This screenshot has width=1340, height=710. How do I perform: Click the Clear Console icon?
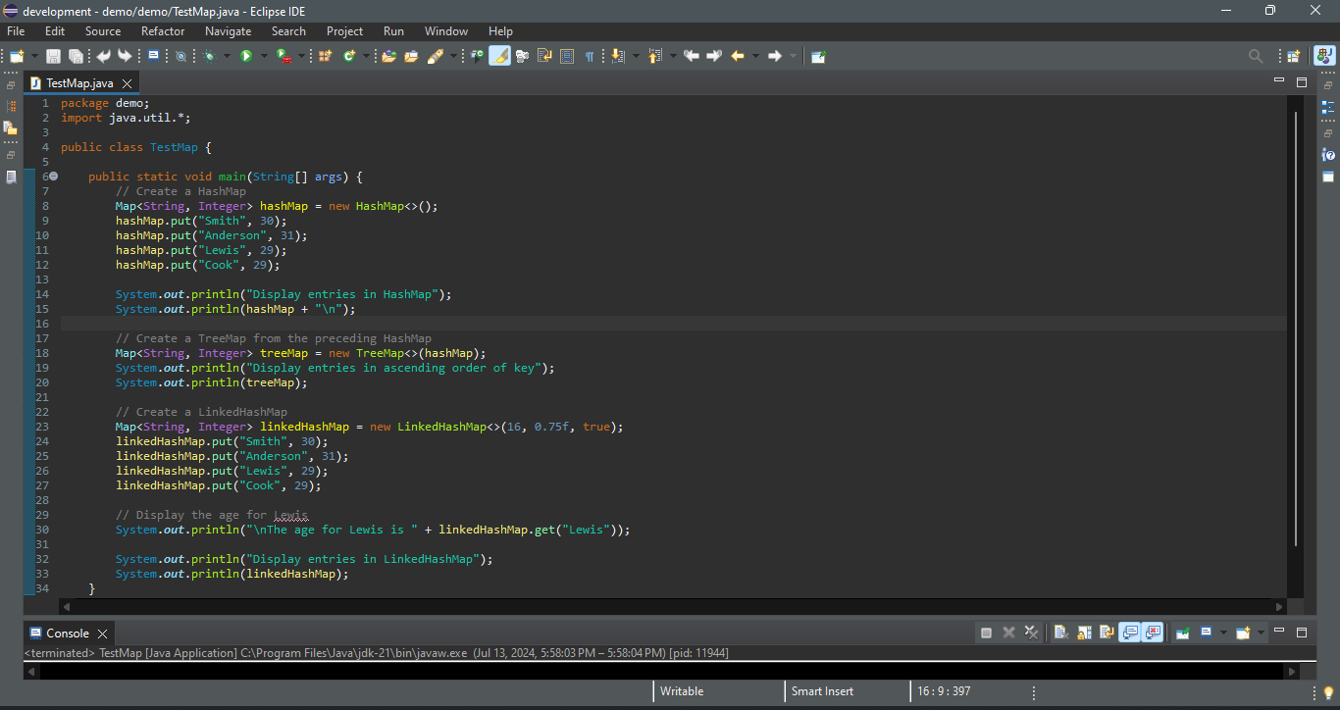point(1061,633)
